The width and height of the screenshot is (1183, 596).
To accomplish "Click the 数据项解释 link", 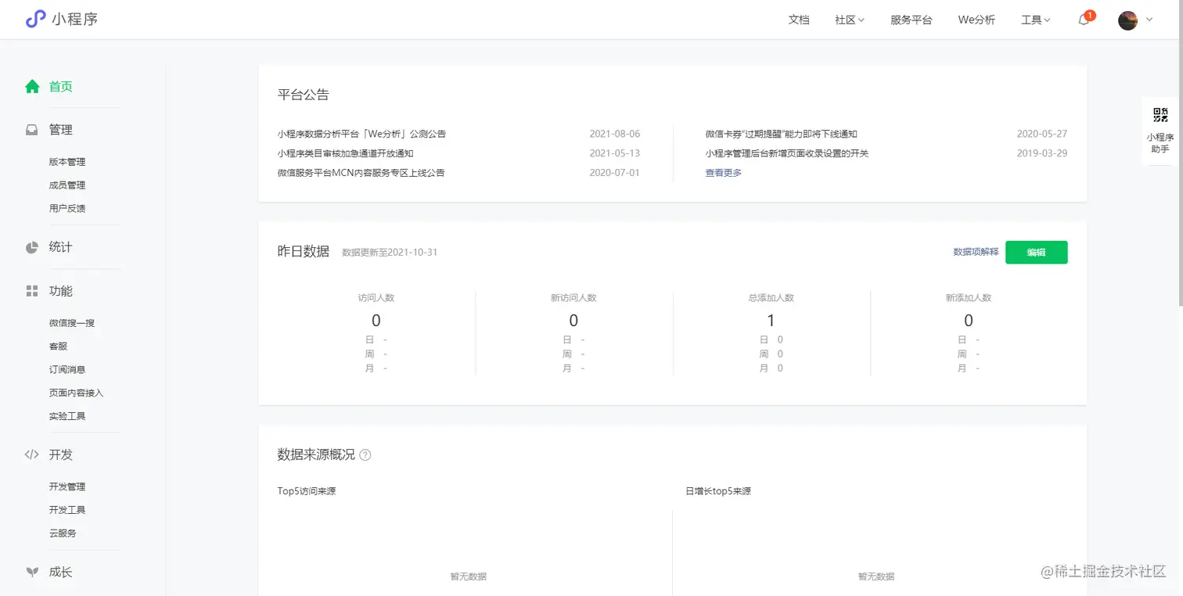I will pos(976,252).
